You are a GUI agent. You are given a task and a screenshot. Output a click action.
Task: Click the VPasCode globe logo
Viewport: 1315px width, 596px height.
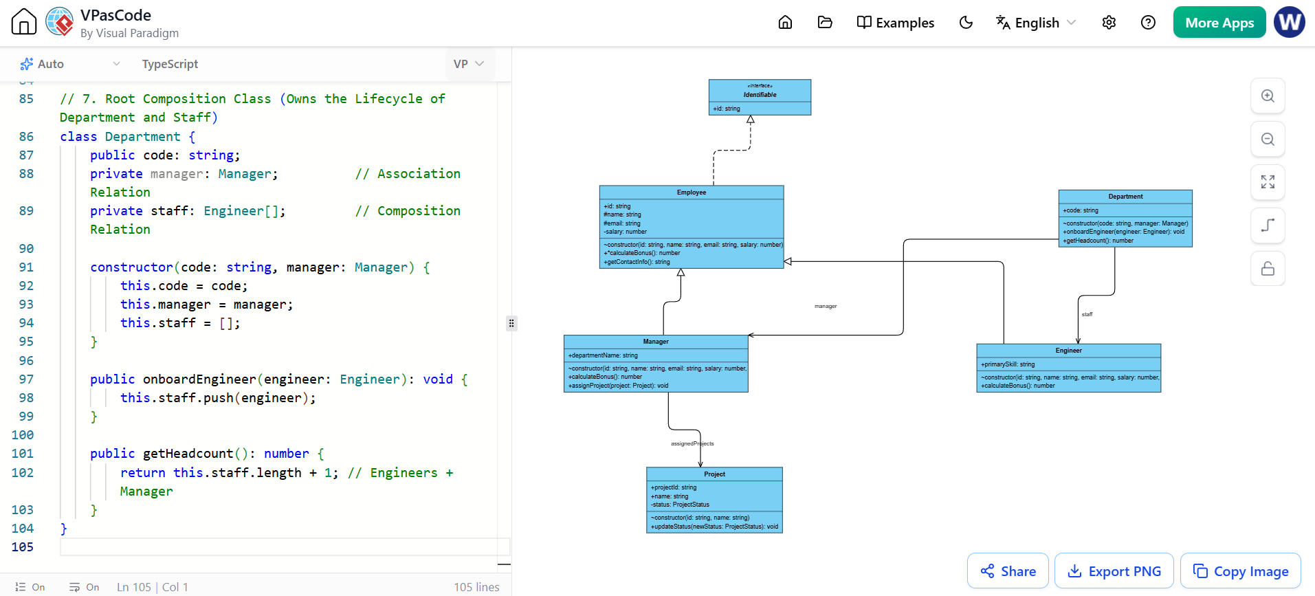[60, 22]
